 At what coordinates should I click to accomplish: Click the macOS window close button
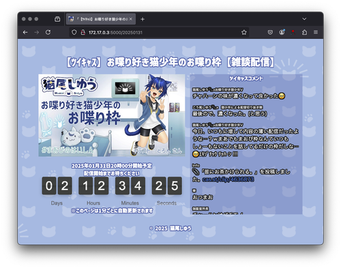click(24, 19)
